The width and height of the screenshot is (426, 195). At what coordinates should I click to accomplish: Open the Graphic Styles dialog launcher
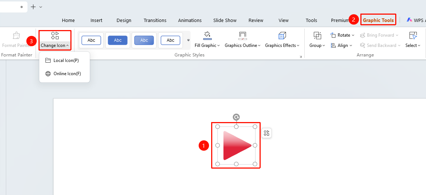301,56
